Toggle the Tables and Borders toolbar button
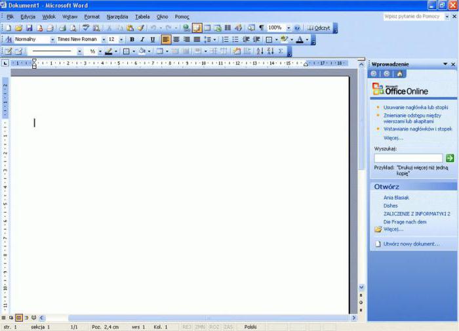 [x=197, y=28]
